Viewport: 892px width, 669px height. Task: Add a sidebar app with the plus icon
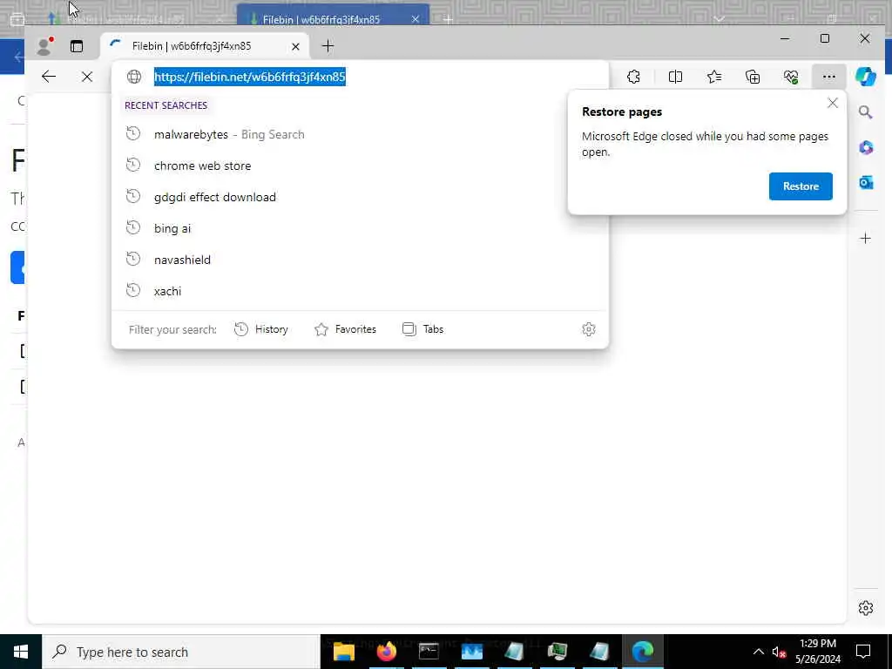(865, 239)
